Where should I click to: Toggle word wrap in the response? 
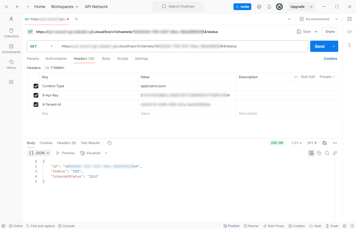(x=311, y=153)
